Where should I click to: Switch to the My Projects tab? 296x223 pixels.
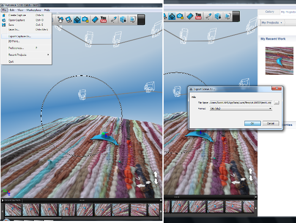pos(288,12)
